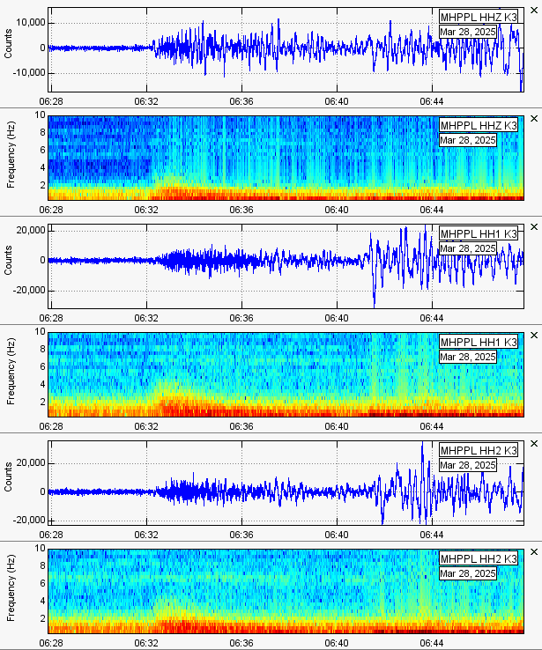Click the MHPPL HHZ K3 label on spectrogram
The image size is (542, 650).
[479, 126]
